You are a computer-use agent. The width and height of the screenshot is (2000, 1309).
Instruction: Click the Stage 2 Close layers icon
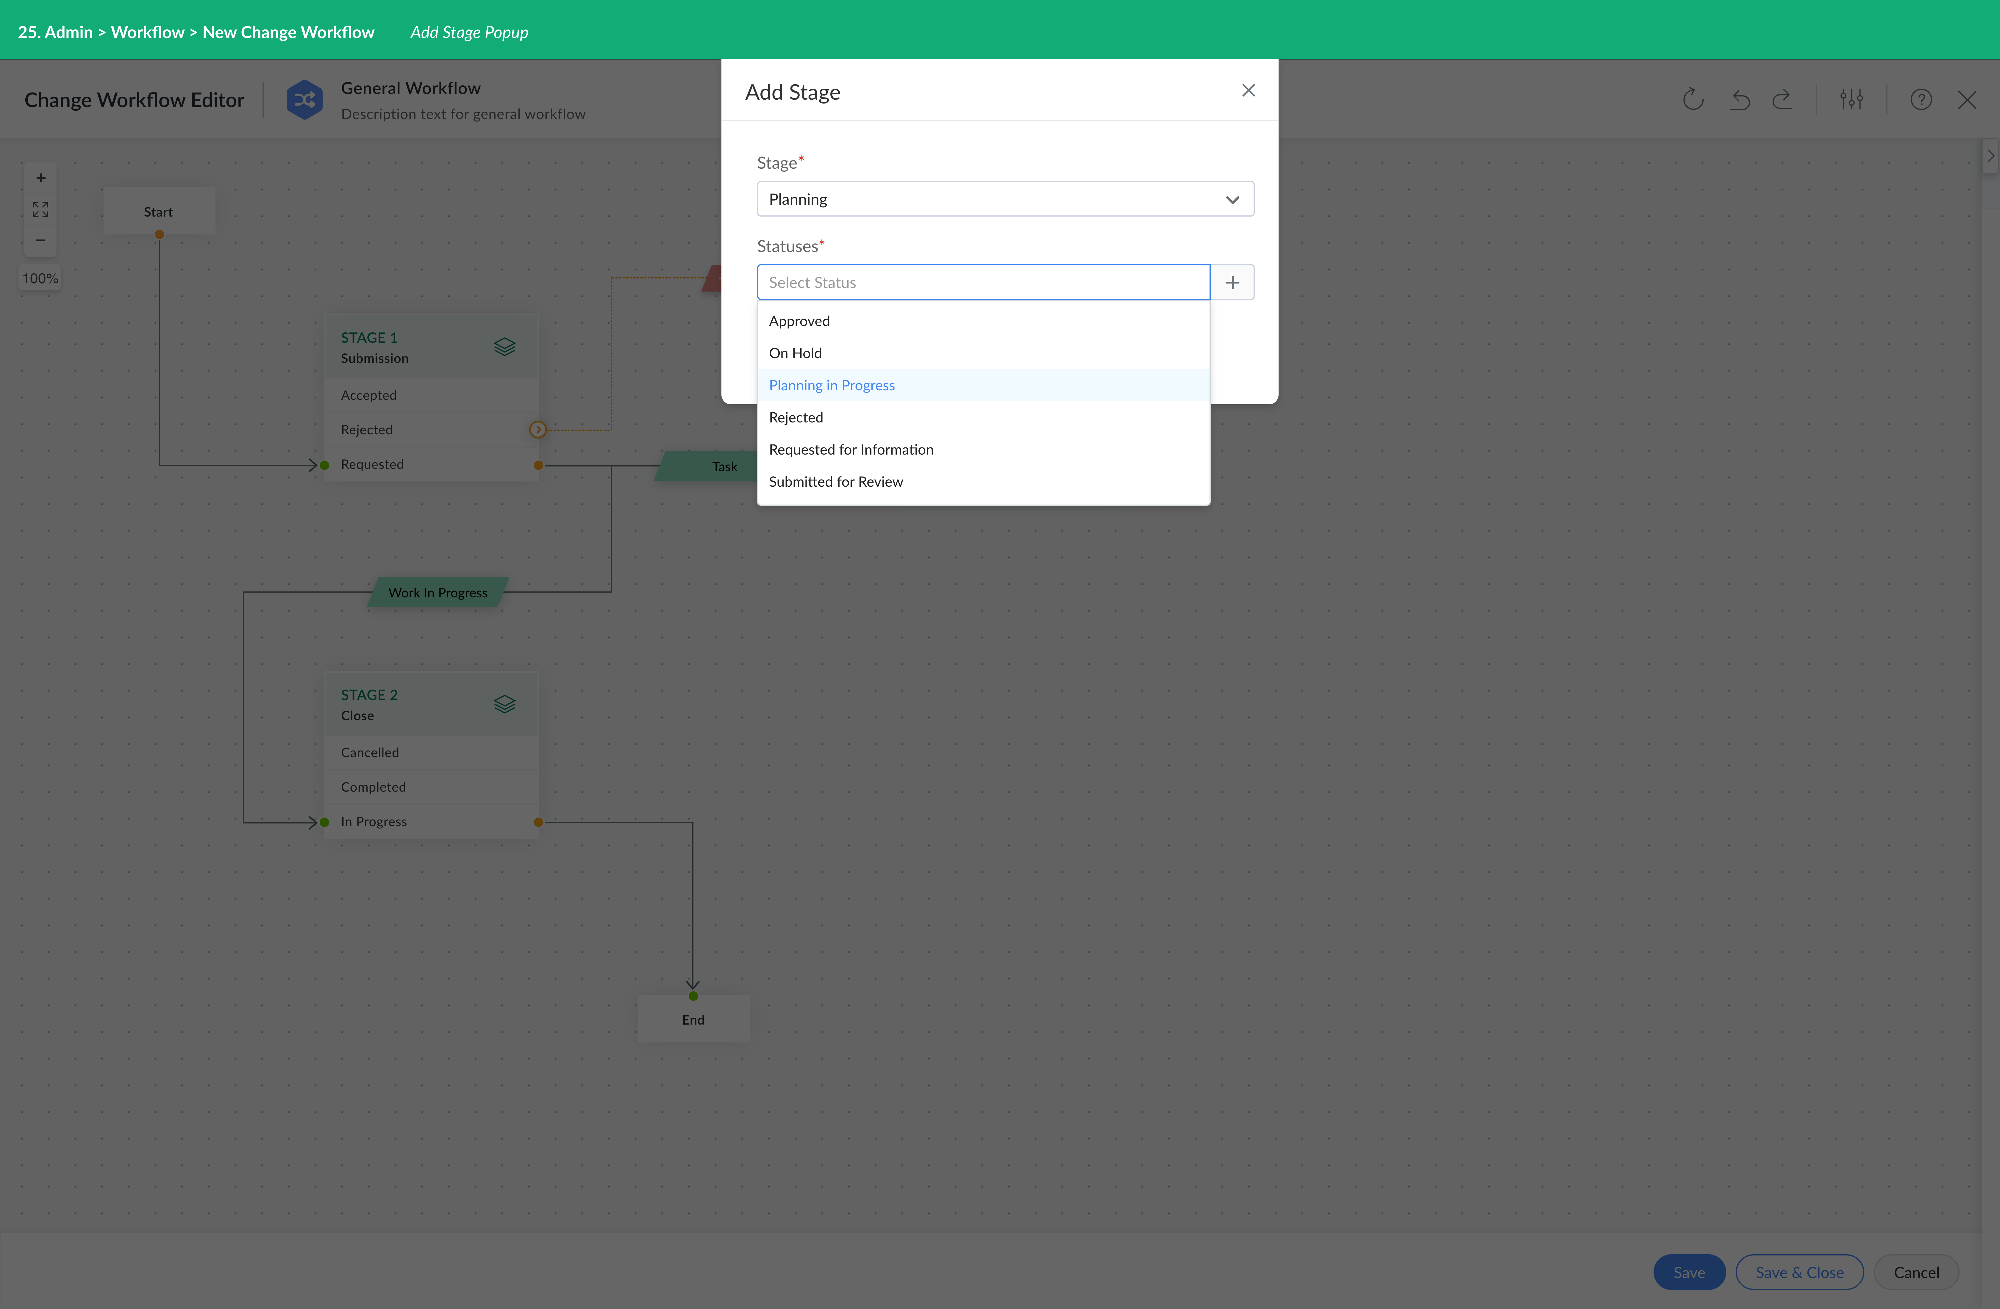504,704
